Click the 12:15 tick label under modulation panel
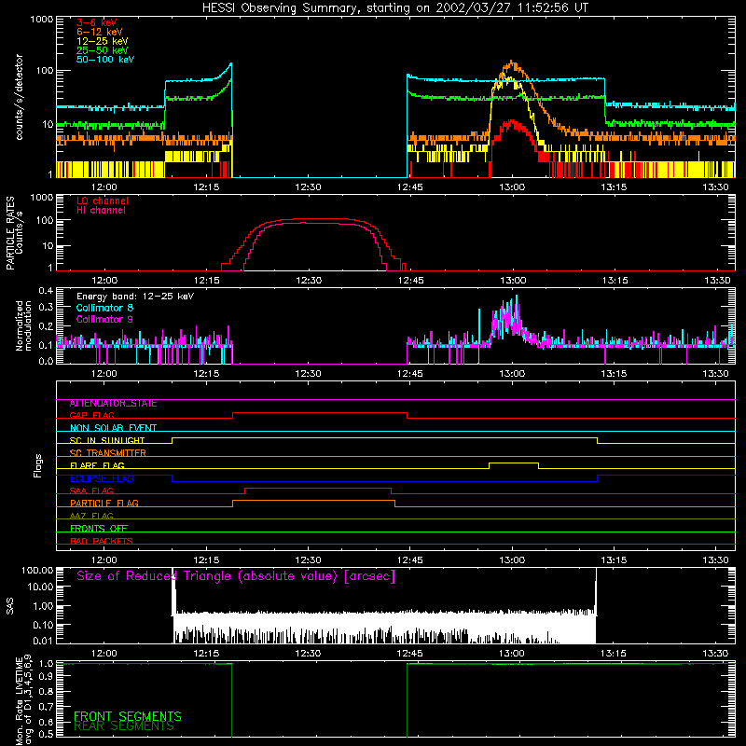The image size is (746, 746). tap(206, 374)
